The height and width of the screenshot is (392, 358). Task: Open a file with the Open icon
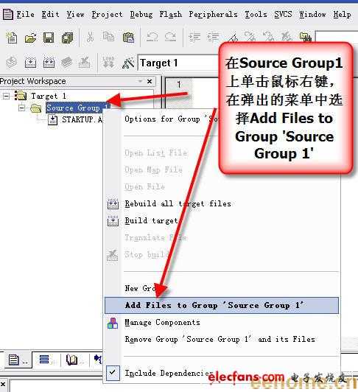pos(30,38)
